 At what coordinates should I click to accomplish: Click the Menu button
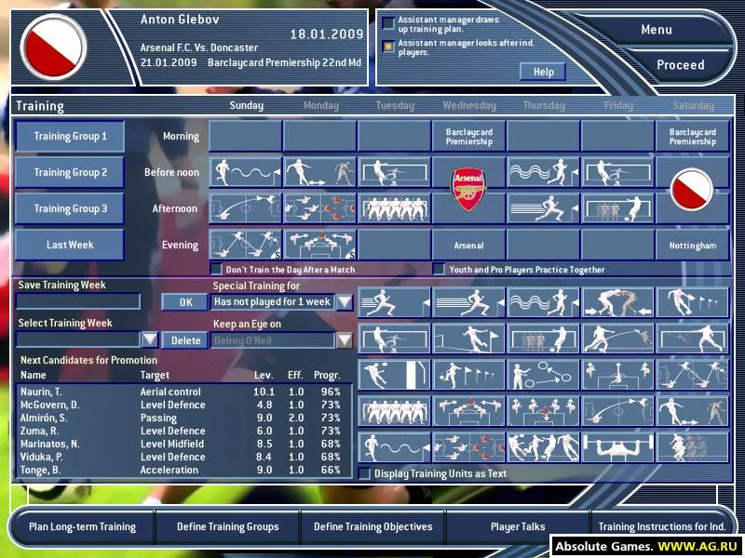click(657, 30)
